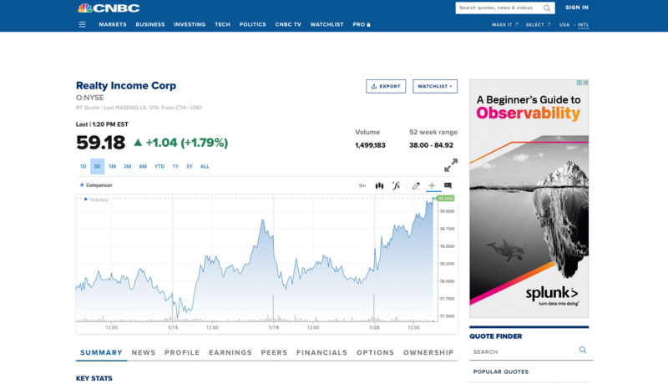Click the Realty Income Corp title
Image resolution: width=668 pixels, height=384 pixels.
(x=126, y=86)
